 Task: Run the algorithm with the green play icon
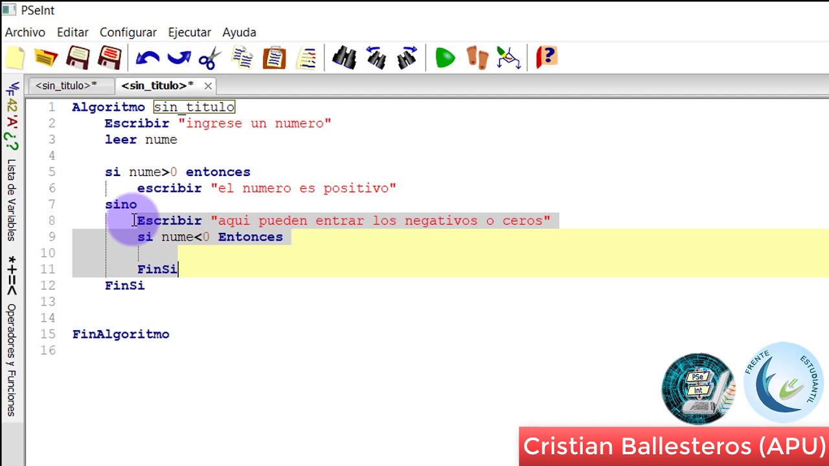pyautogui.click(x=446, y=58)
